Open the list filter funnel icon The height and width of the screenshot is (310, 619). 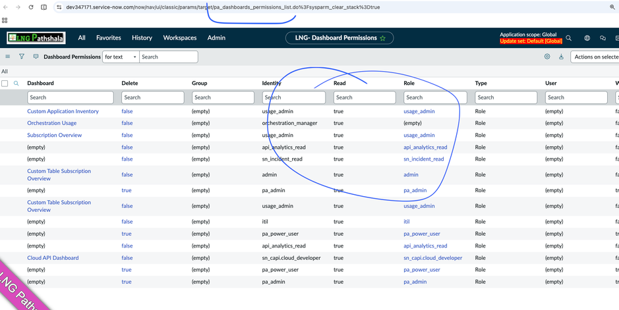(x=22, y=57)
